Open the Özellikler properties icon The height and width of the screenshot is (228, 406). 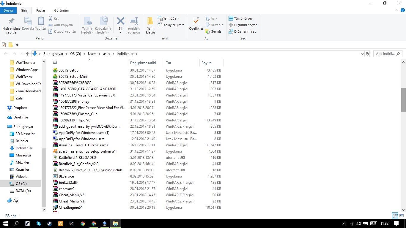[196, 21]
